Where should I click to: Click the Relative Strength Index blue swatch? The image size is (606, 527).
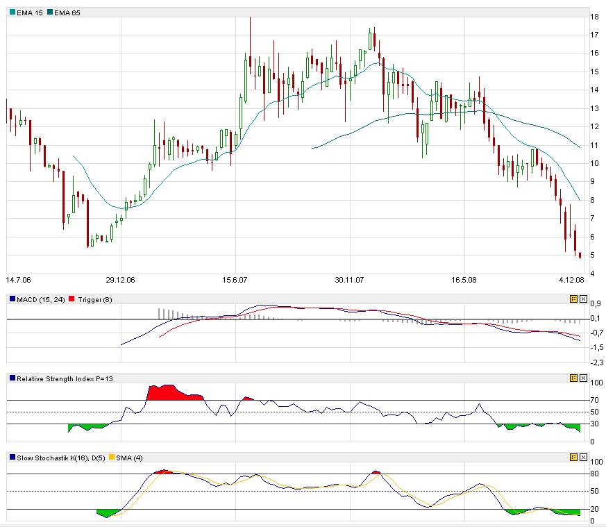(x=12, y=378)
